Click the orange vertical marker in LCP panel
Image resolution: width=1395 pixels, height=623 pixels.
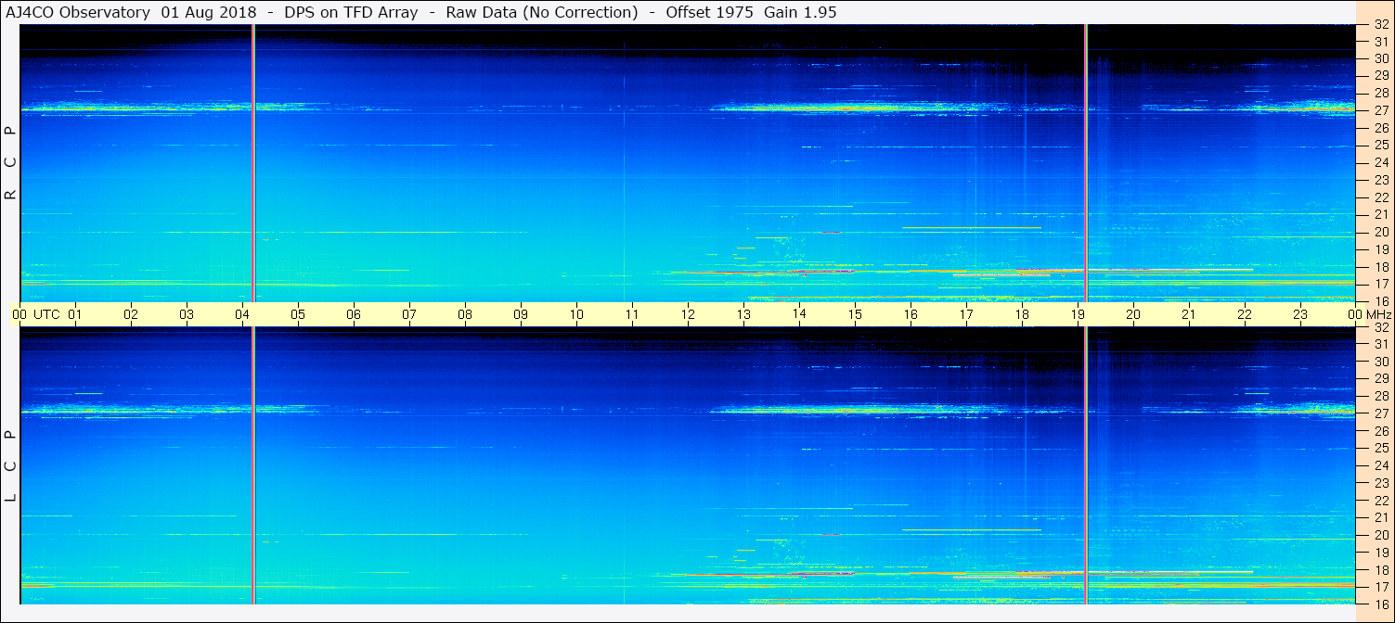click(1085, 465)
